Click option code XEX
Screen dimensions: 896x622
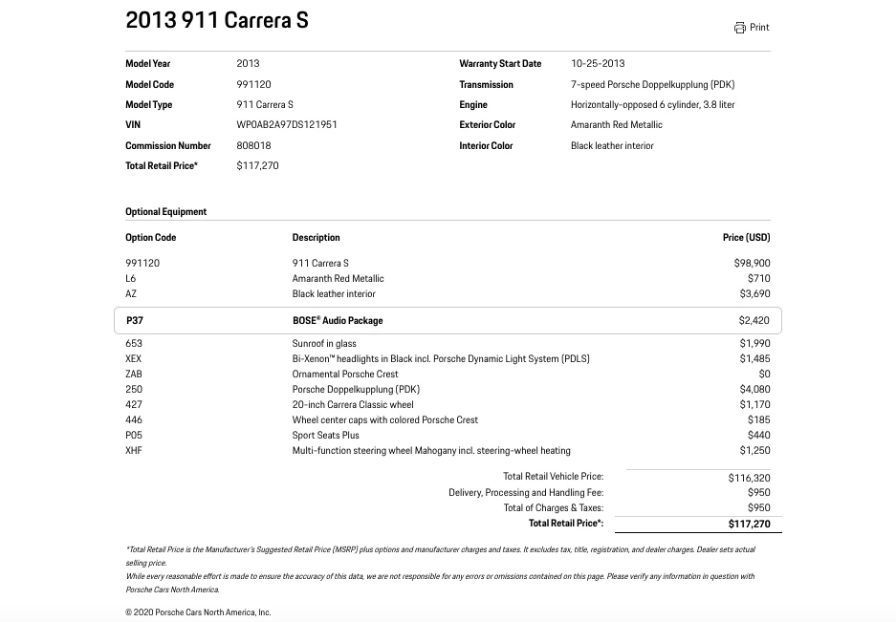pyautogui.click(x=133, y=358)
